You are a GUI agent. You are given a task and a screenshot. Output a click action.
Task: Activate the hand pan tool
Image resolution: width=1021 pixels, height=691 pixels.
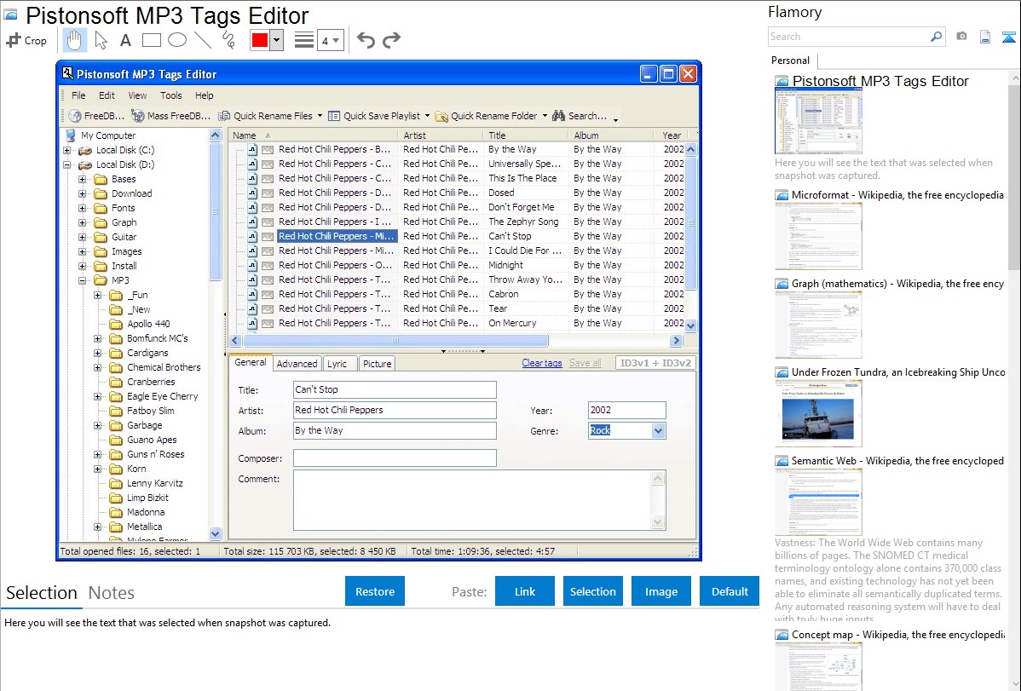coord(74,40)
